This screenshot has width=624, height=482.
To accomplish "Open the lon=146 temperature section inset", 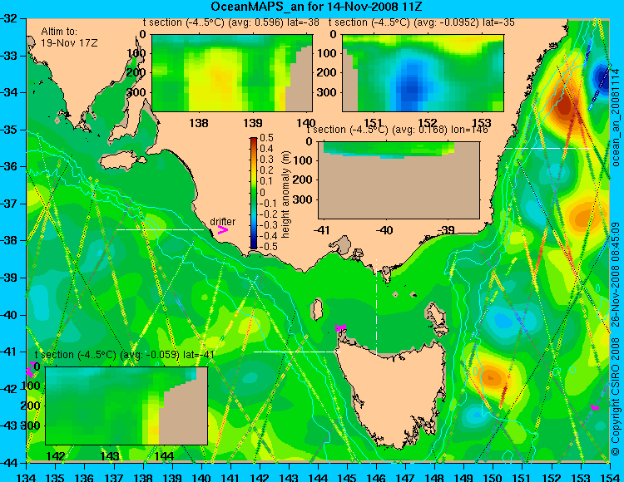I will pyautogui.click(x=399, y=180).
